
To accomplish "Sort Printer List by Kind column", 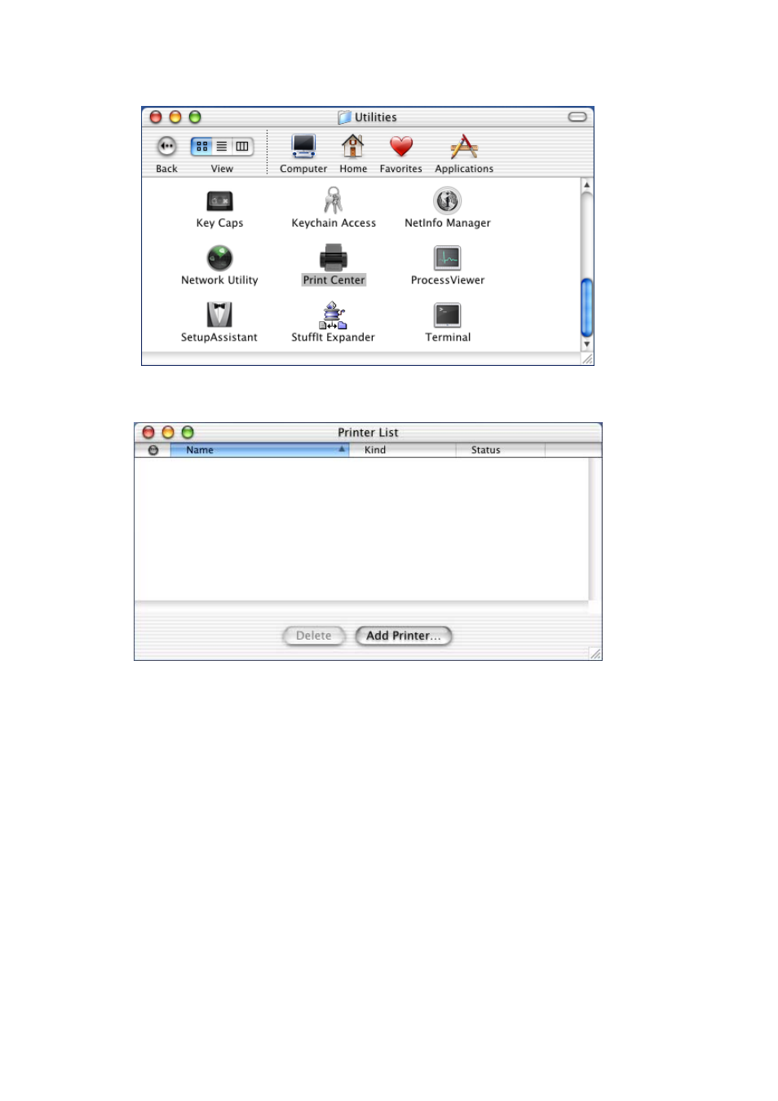I will tap(402, 450).
